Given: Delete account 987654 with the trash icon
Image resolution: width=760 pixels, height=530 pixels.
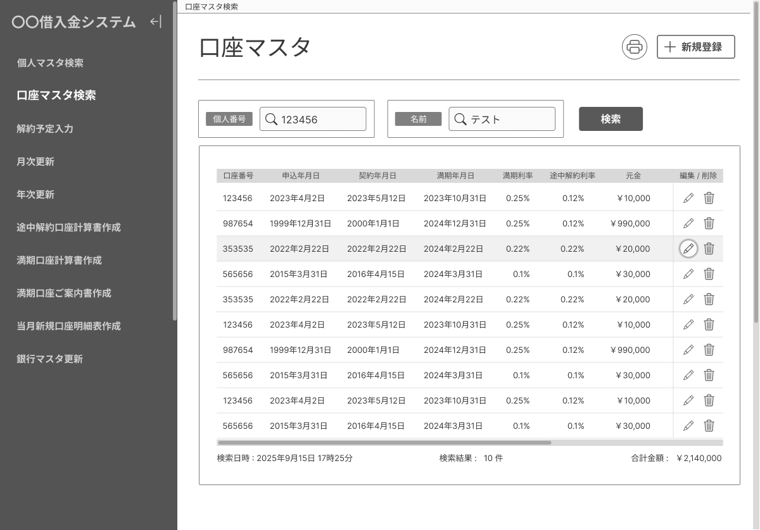Looking at the screenshot, I should [708, 223].
